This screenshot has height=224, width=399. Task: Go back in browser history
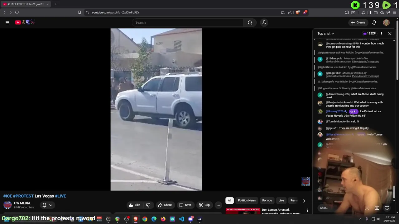(4, 12)
